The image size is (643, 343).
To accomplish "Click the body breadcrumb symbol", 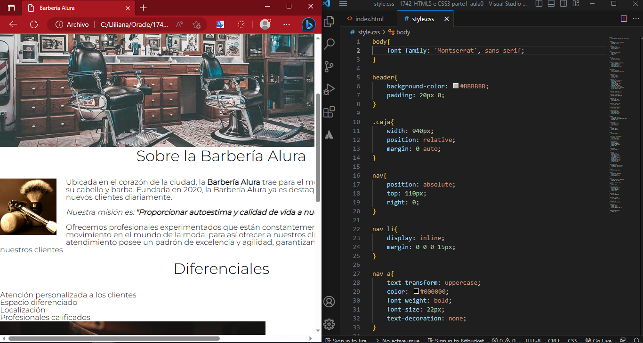I will (399, 32).
